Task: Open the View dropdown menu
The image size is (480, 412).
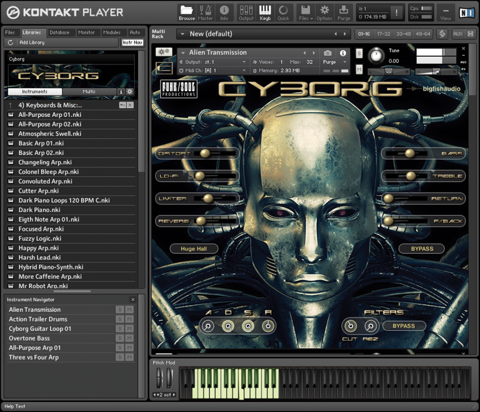Action: (446, 13)
